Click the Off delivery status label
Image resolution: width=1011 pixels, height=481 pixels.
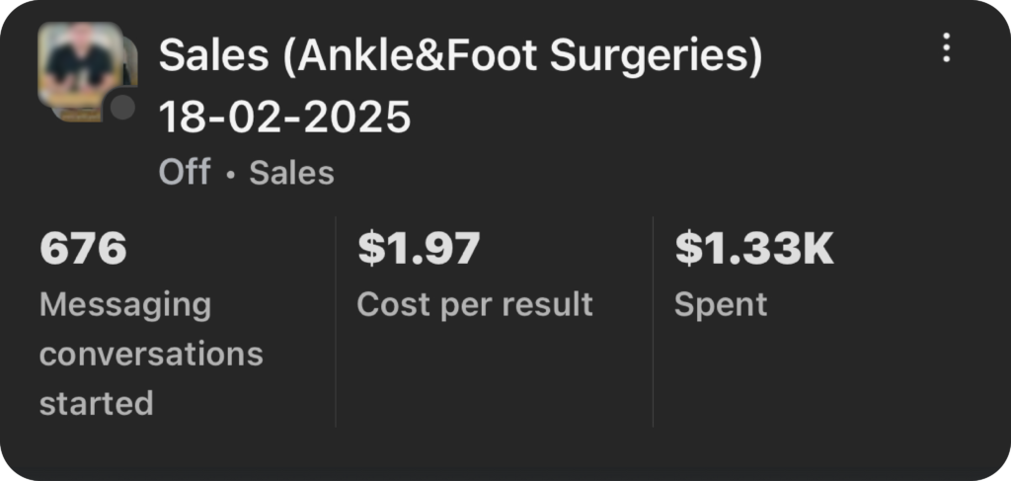pos(184,173)
